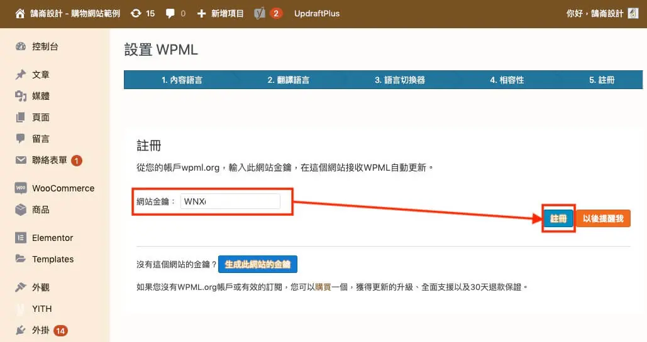This screenshot has height=342, width=647.
Task: Click the 設置 WPML page heading
Action: click(x=161, y=50)
